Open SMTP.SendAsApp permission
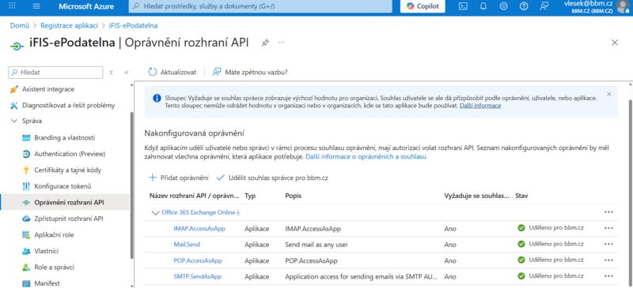The height and width of the screenshot is (288, 633). [197, 276]
